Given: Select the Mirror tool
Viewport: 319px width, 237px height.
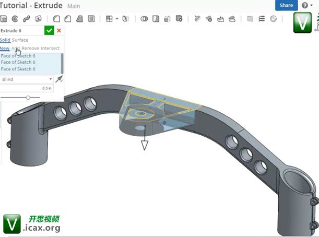Looking at the screenshot, I should pyautogui.click(x=125, y=19).
